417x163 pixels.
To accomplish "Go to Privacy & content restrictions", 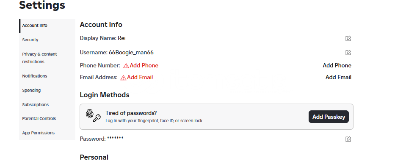I will pyautogui.click(x=40, y=58).
